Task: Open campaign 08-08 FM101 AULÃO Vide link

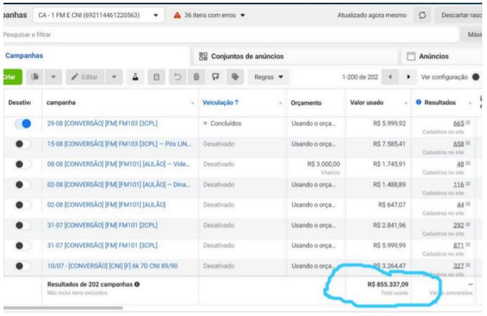Action: (x=117, y=164)
